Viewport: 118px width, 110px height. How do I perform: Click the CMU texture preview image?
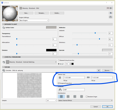tap(29, 85)
